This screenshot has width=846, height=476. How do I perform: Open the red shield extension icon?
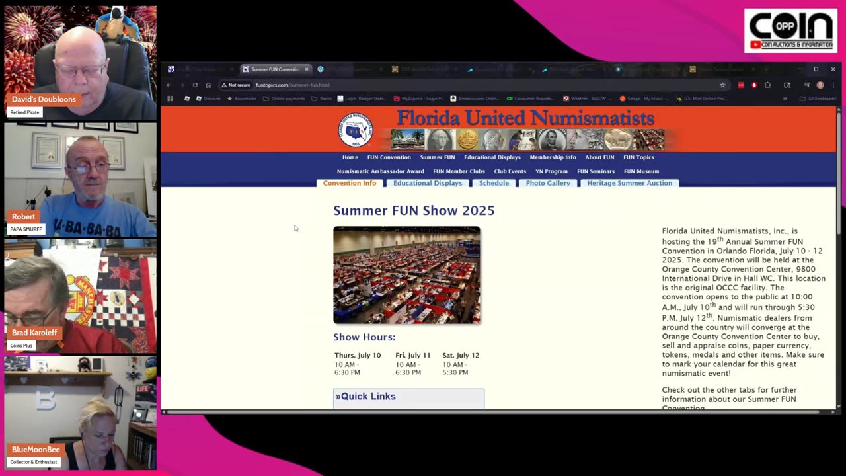(754, 85)
